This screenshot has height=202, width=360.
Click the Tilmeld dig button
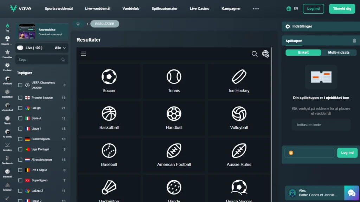(x=342, y=9)
